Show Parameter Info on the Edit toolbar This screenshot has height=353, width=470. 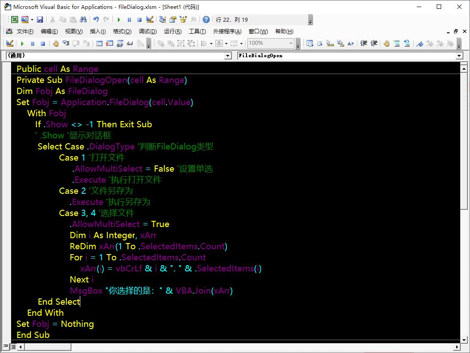click(340, 43)
